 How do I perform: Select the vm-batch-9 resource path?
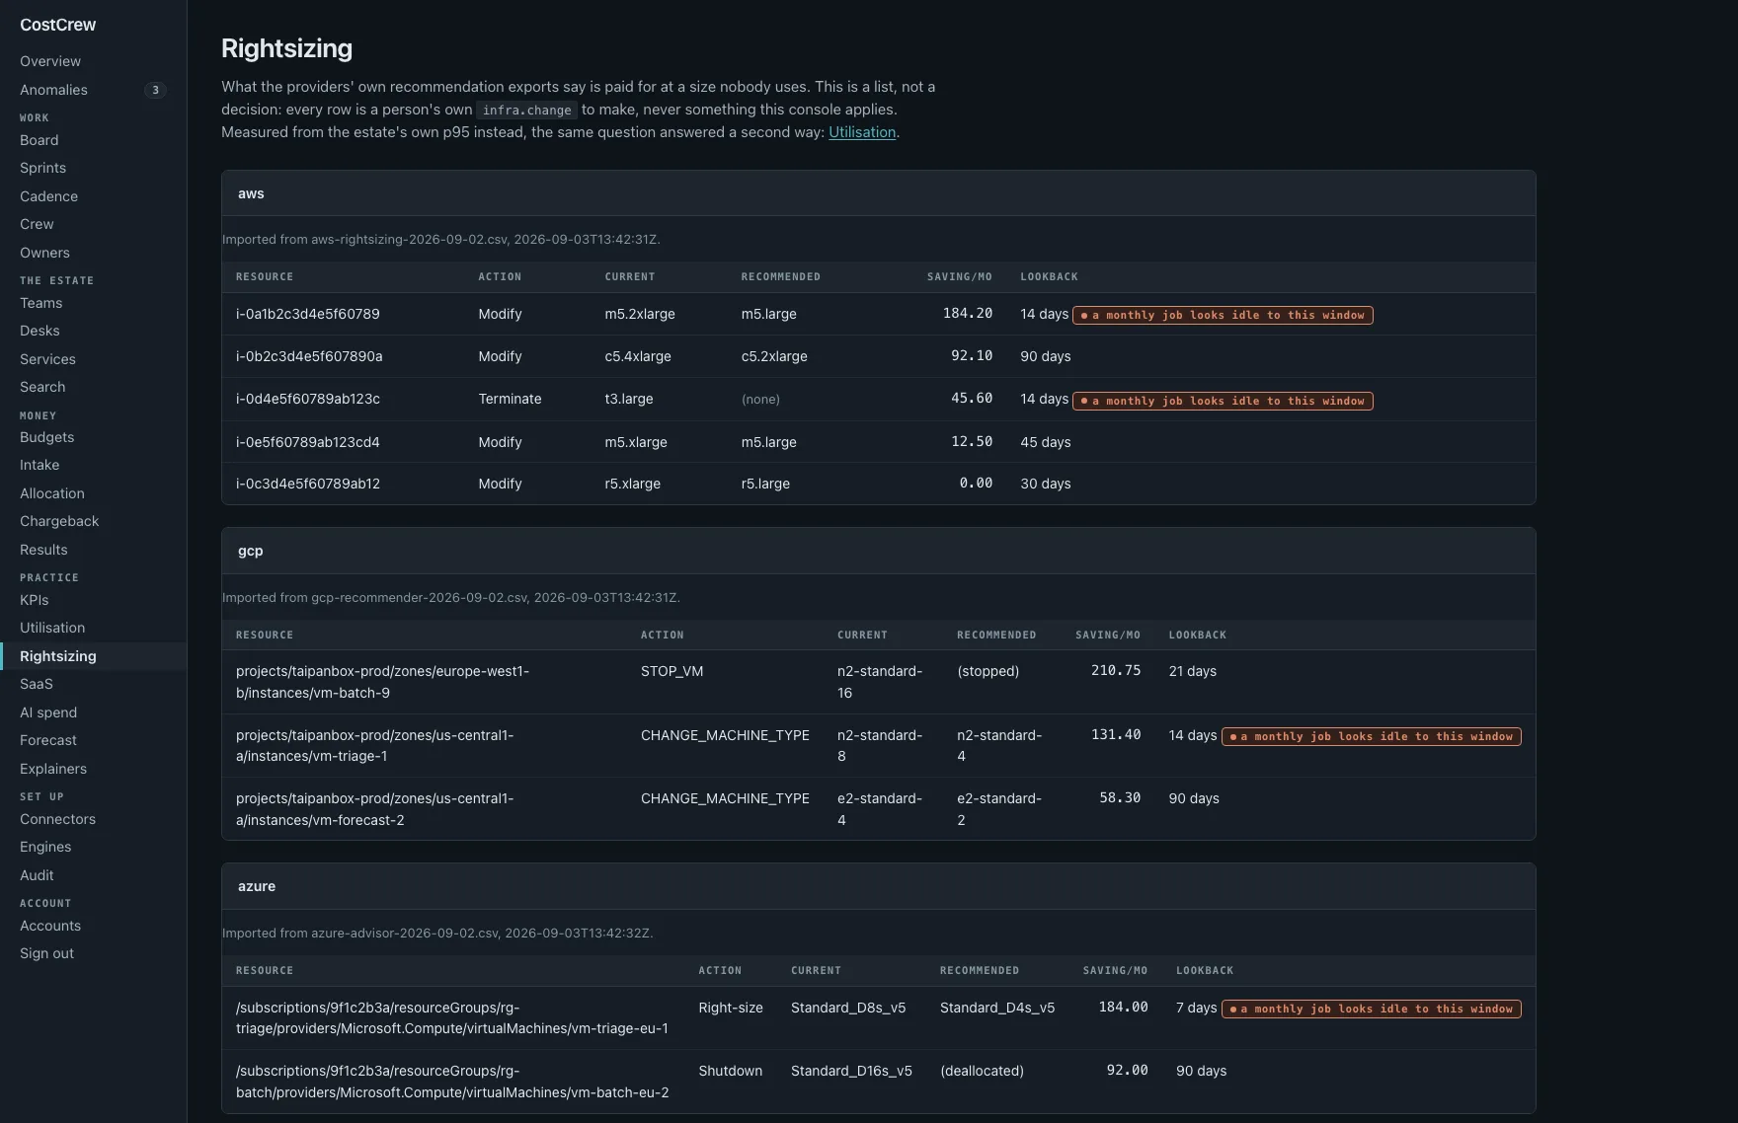[383, 682]
